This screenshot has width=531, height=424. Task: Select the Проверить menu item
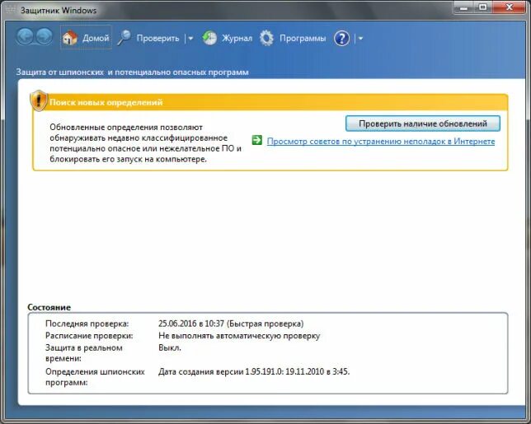click(x=157, y=38)
